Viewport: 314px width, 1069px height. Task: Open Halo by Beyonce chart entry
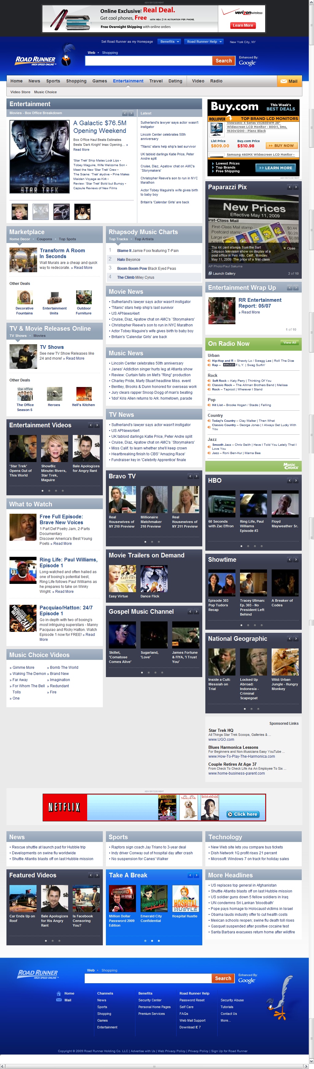point(128,259)
